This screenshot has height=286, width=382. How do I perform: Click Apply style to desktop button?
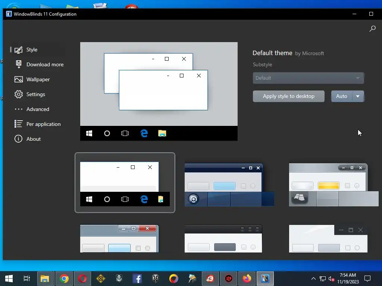[288, 96]
